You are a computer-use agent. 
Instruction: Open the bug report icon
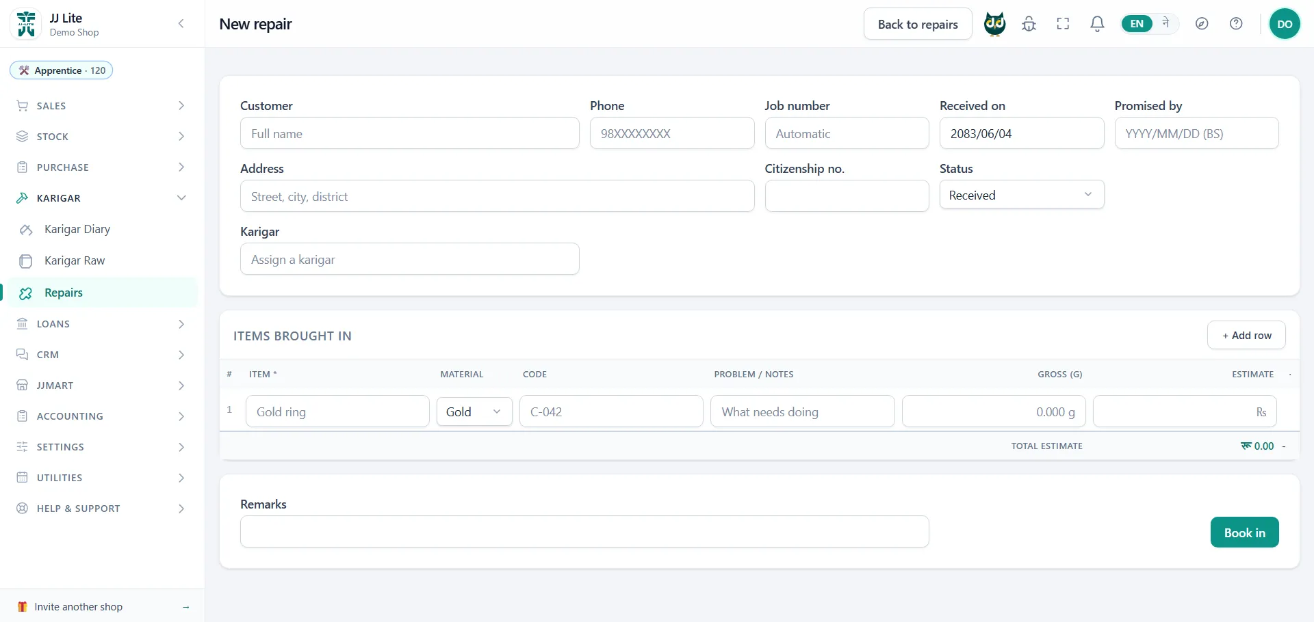click(1029, 24)
